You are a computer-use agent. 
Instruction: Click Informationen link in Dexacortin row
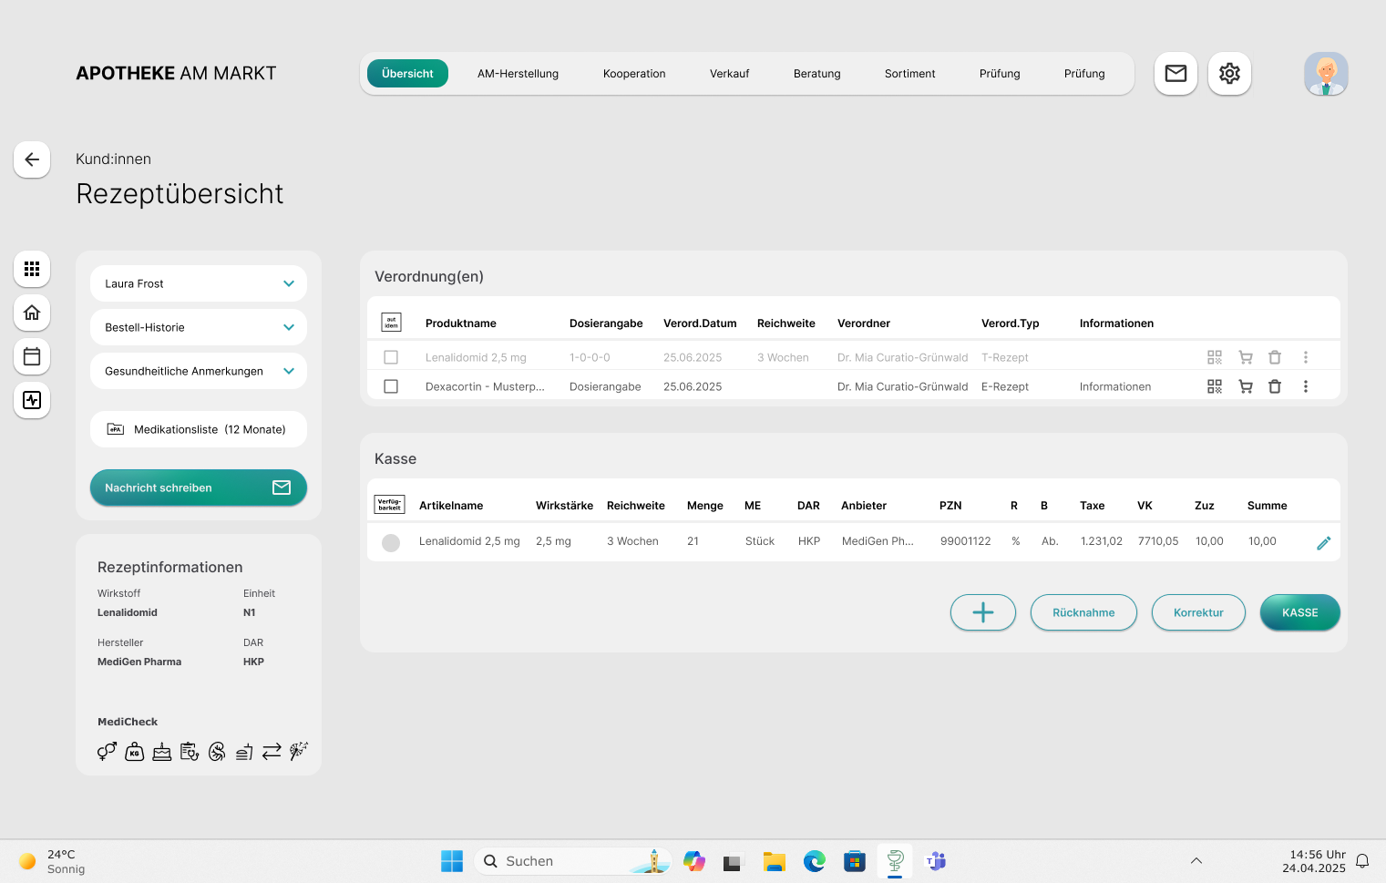1115,386
